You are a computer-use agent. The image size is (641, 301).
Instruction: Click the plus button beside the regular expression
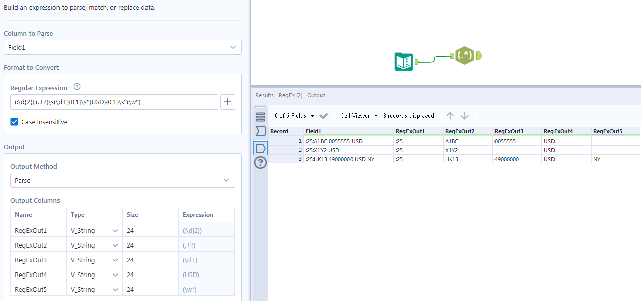click(x=227, y=102)
